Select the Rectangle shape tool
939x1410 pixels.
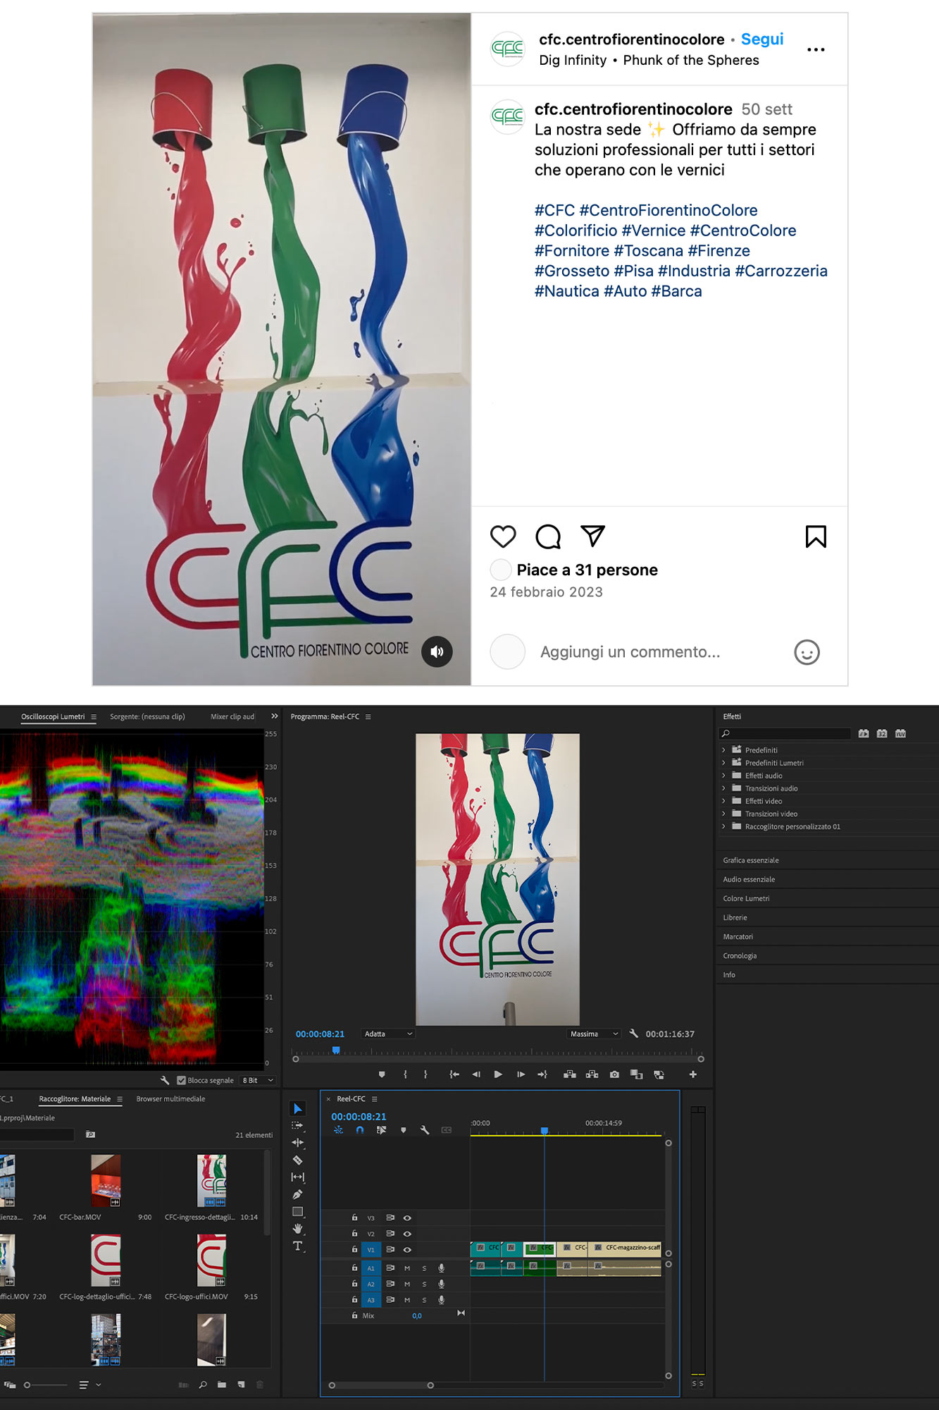(x=298, y=1211)
